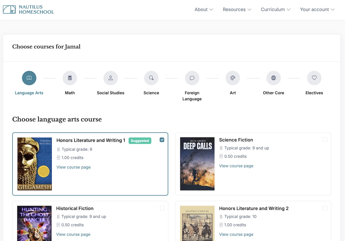Screen dimensions: 345x241
Task: Open the Resources menu
Action: coord(237,10)
